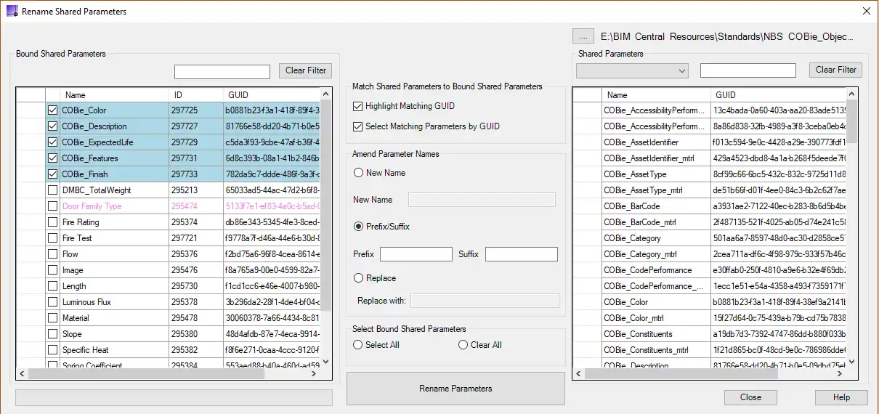Viewport: 879px width, 414px height.
Task: Open the Shared Parameters group dropdown
Action: point(631,70)
